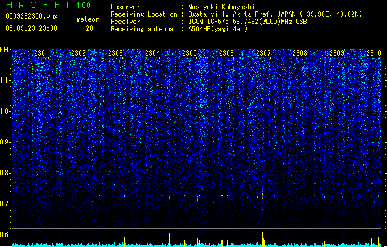Click the meteor count value 20
The image size is (388, 247).
pyautogui.click(x=89, y=28)
